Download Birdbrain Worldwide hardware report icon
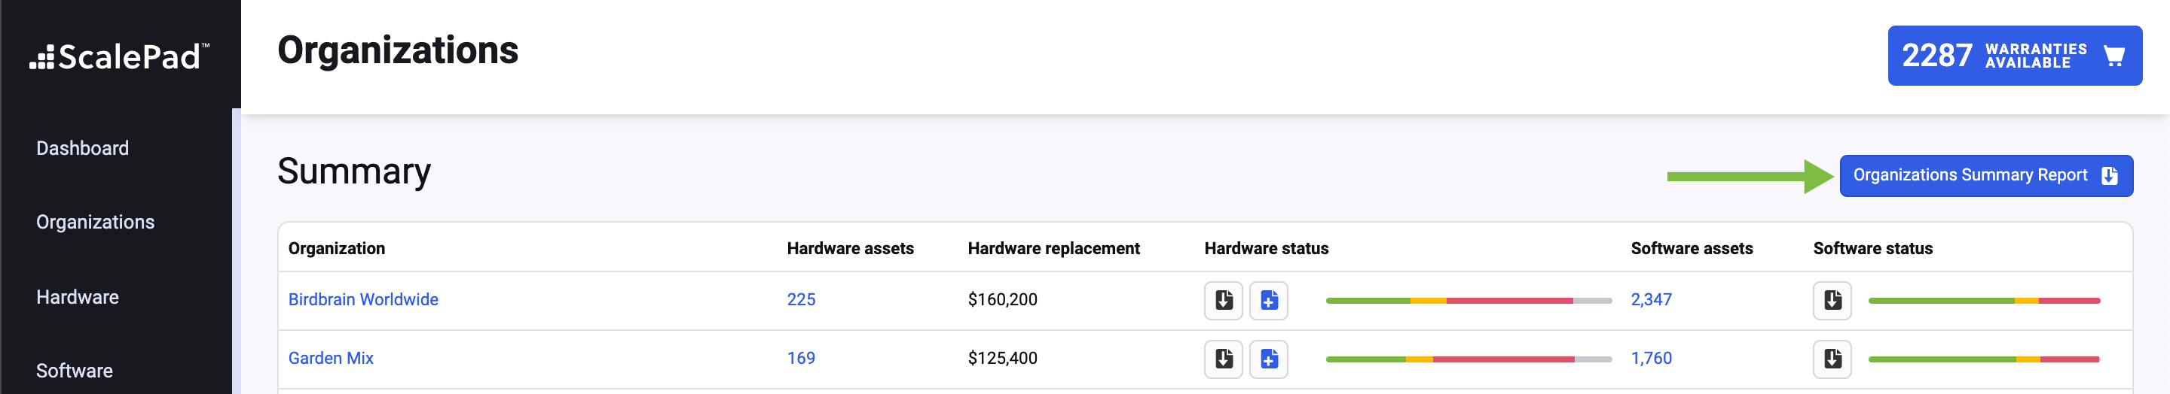The height and width of the screenshot is (394, 2170). click(x=1223, y=300)
